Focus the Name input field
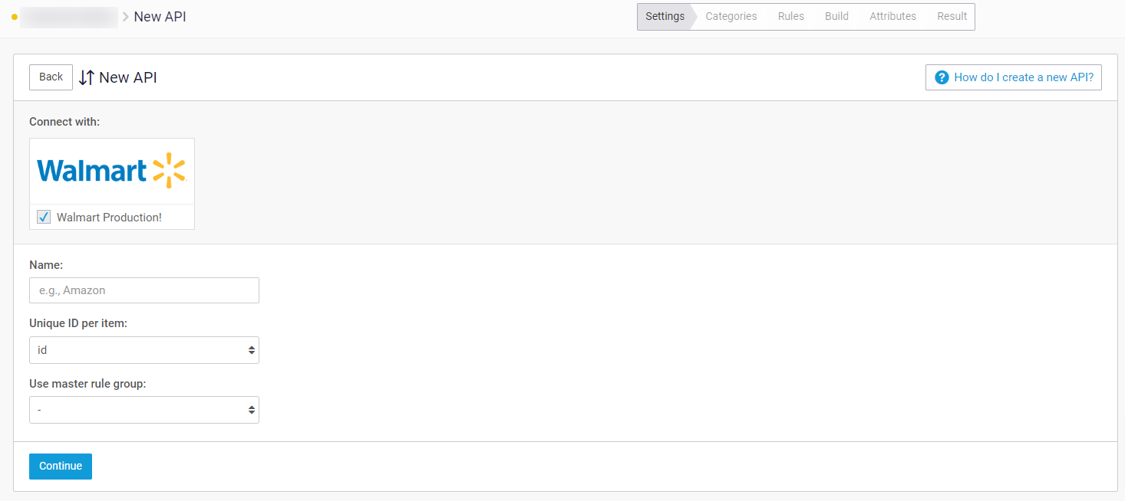1125x501 pixels. (144, 290)
